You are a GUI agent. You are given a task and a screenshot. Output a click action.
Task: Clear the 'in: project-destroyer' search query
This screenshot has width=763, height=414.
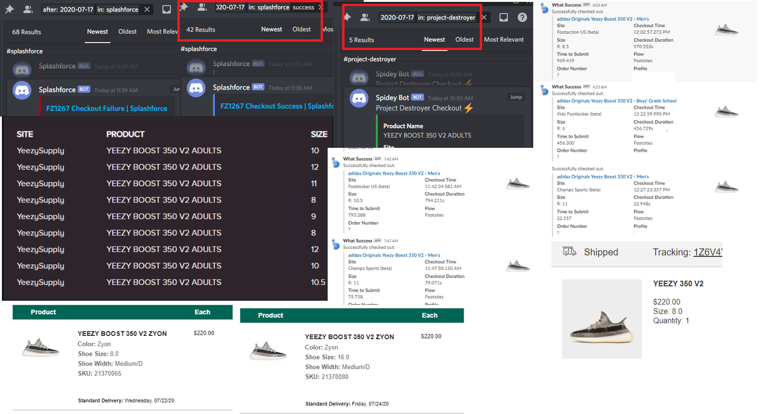tap(484, 18)
